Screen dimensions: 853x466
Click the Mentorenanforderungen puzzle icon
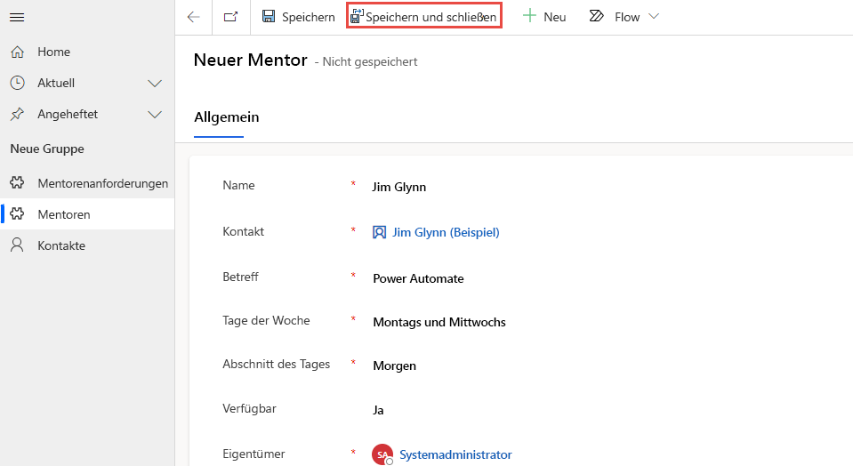click(18, 182)
